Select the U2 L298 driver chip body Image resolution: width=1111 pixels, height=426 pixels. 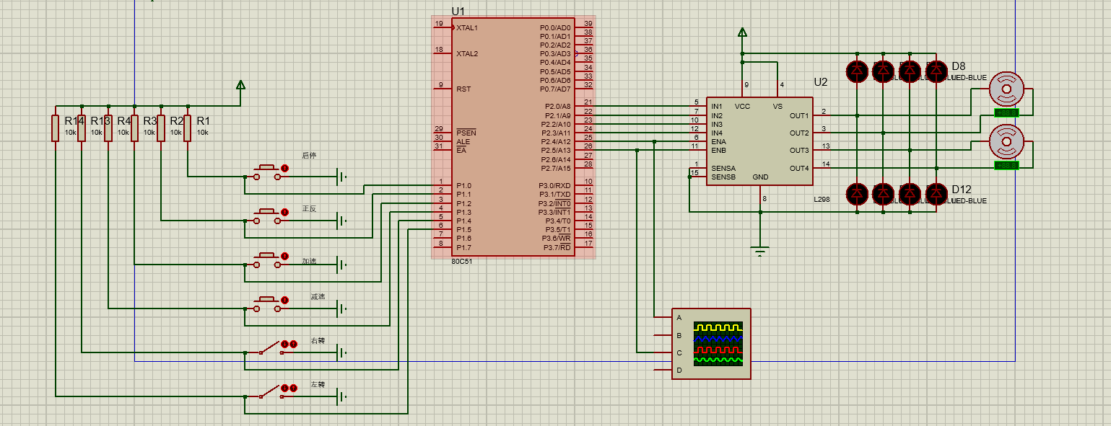coord(759,141)
